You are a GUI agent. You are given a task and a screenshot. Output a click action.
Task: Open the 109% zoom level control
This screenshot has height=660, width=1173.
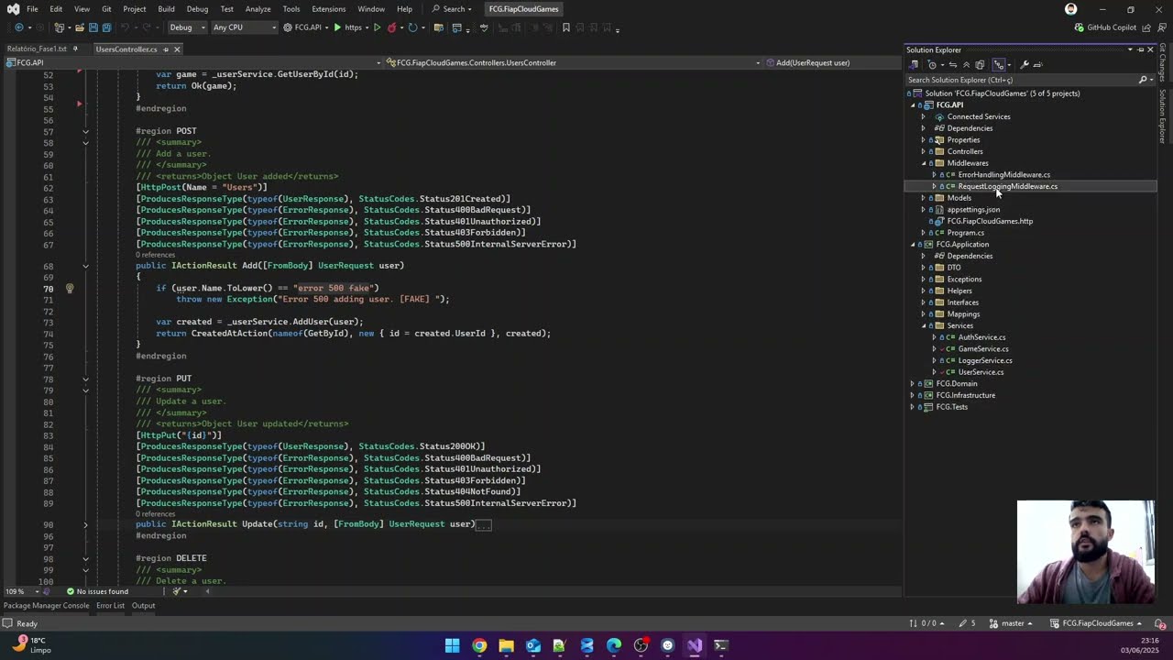19,591
